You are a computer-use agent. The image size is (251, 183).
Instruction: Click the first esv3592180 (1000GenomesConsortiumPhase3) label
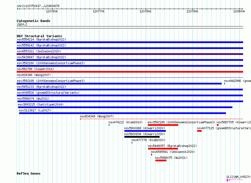pos(51,63)
